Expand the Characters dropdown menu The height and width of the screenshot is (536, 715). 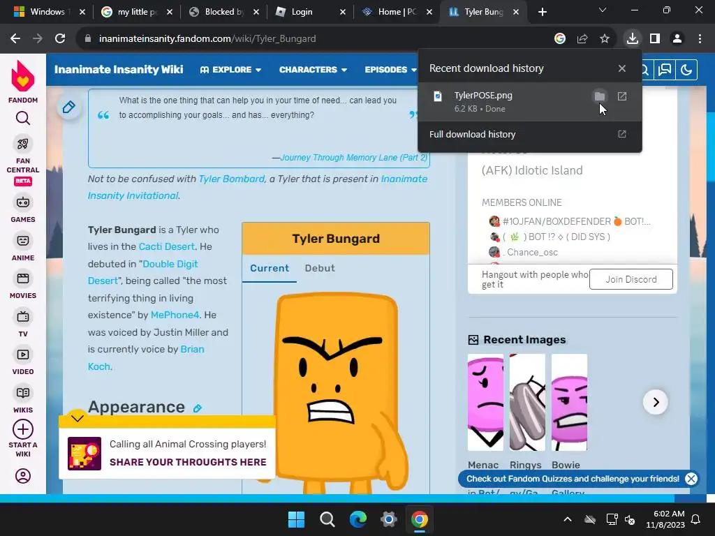(x=314, y=70)
